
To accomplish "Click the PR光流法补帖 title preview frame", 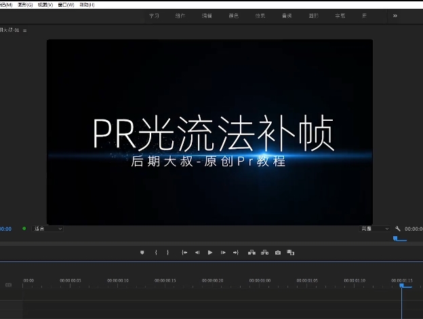I will (x=209, y=132).
